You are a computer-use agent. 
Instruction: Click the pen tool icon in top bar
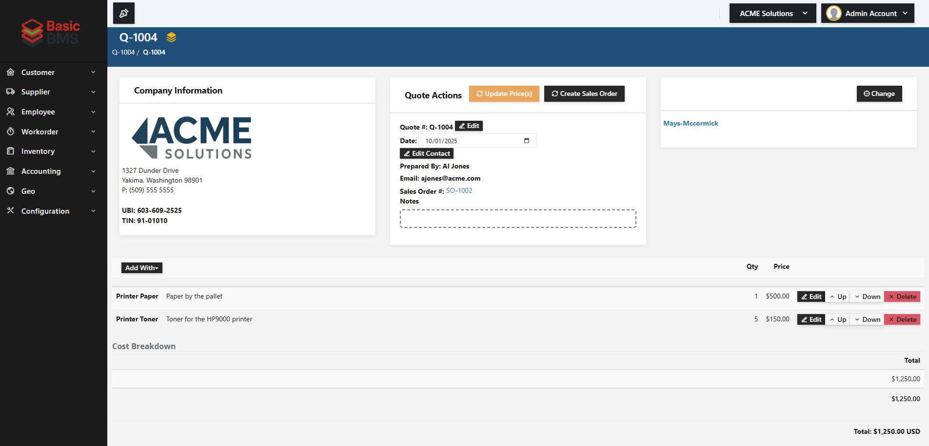click(124, 13)
